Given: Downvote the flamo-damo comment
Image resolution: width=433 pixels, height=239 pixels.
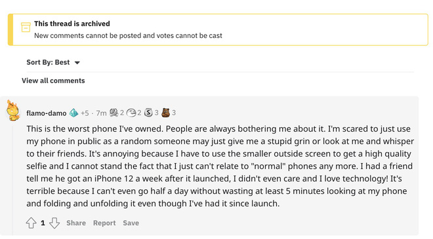Looking at the screenshot, I should (54, 223).
